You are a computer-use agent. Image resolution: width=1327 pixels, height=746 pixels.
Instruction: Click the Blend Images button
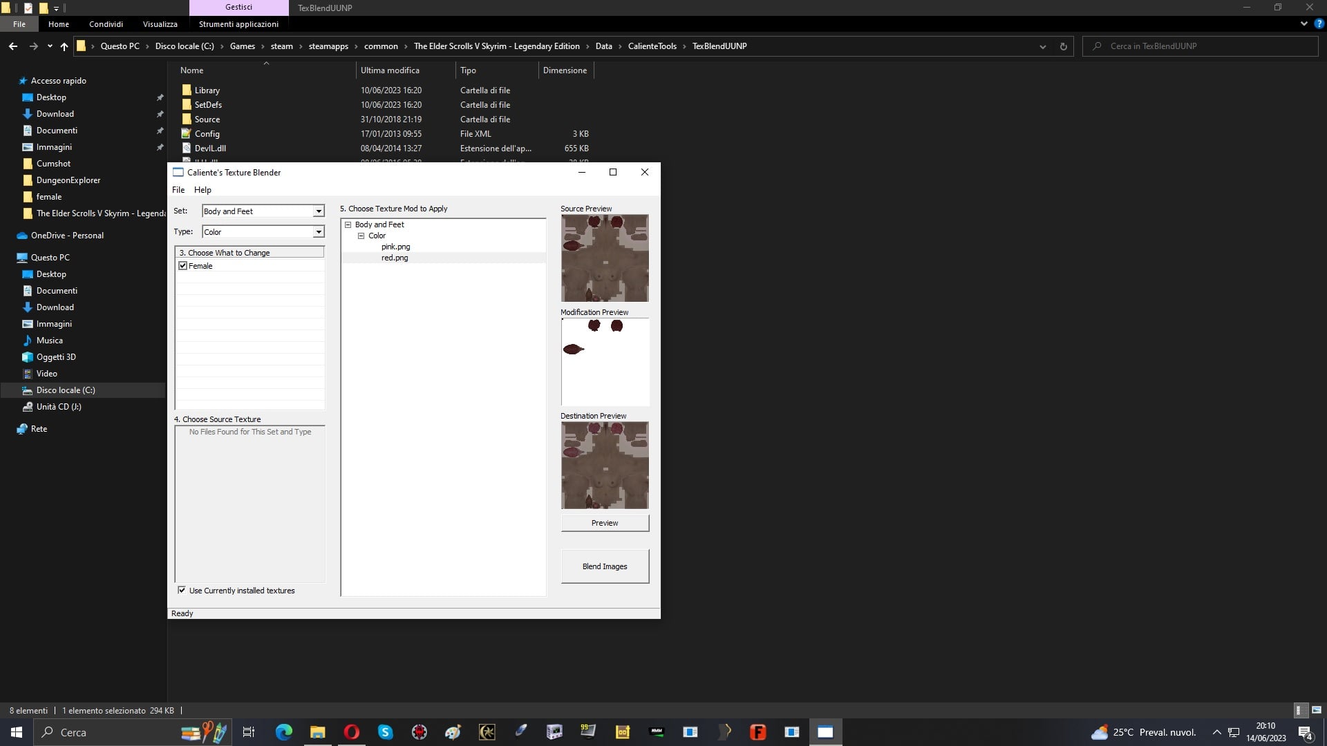click(x=605, y=566)
